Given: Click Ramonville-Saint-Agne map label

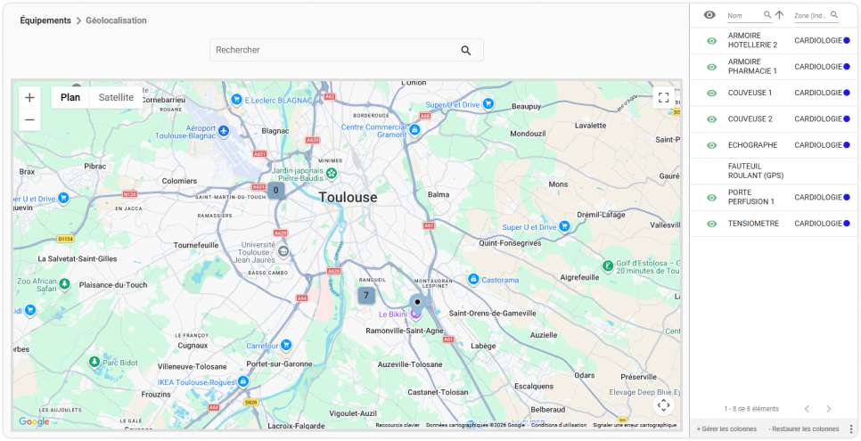Looking at the screenshot, I should 404,331.
